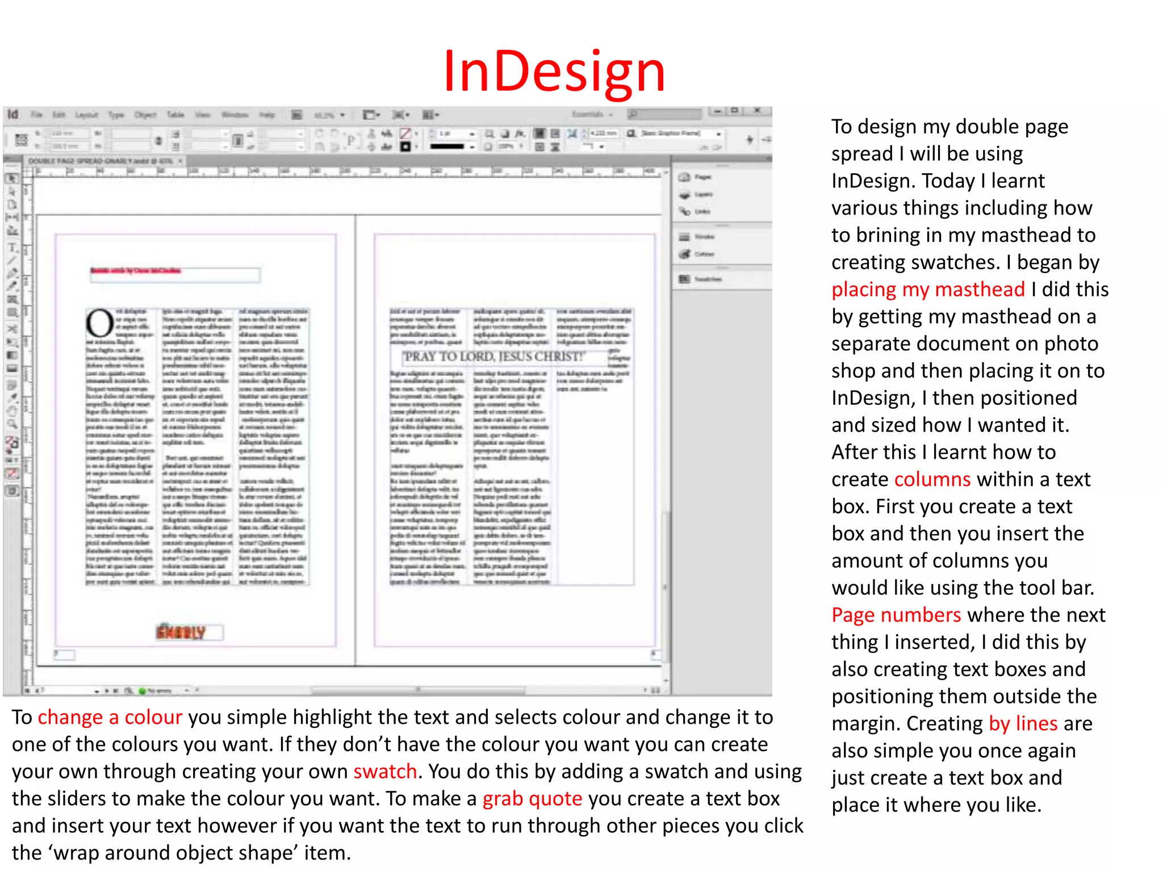The width and height of the screenshot is (1163, 872).
Task: Open the Links panel
Action: [x=696, y=211]
